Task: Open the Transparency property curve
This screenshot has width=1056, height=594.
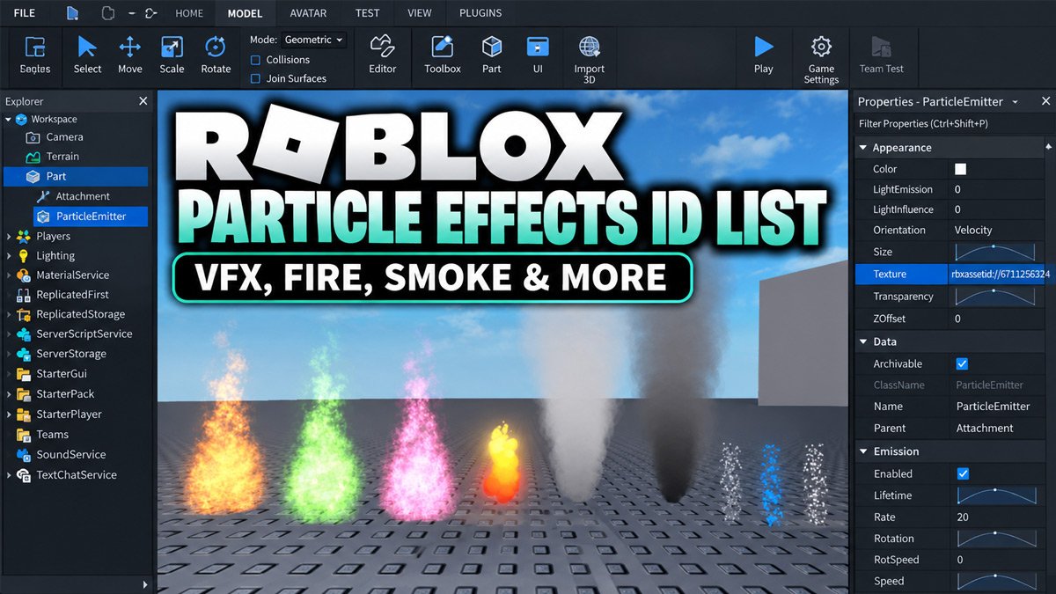Action: pyautogui.click(x=995, y=297)
